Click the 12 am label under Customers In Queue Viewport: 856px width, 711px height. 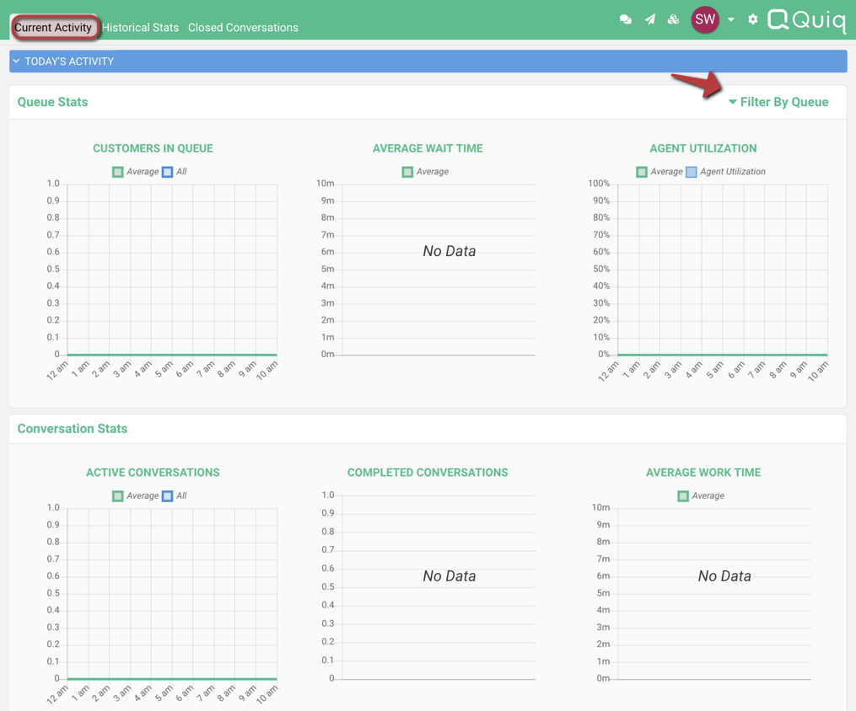pyautogui.click(x=57, y=370)
